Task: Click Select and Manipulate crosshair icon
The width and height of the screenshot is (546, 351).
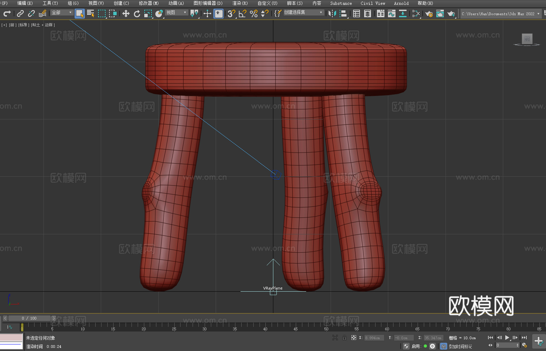Action: (x=207, y=13)
